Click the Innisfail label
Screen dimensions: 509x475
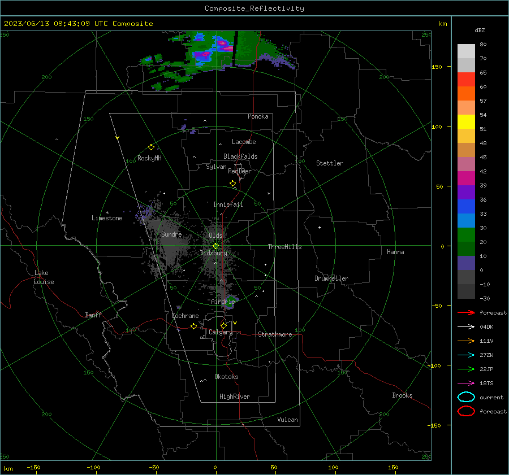(228, 204)
